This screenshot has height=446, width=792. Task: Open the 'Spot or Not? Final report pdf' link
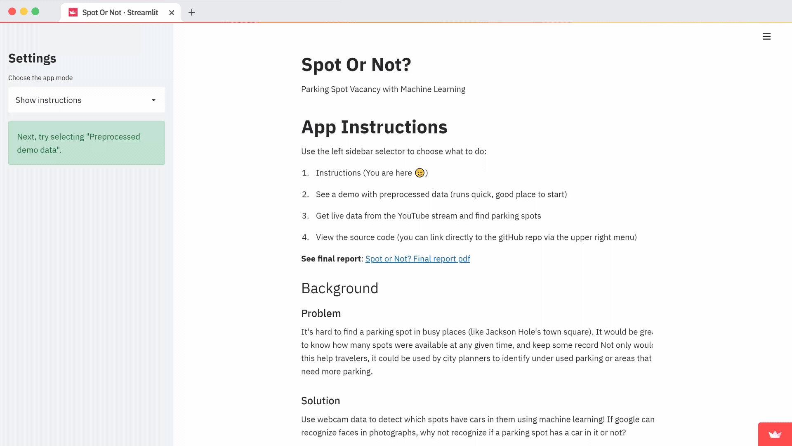(417, 259)
